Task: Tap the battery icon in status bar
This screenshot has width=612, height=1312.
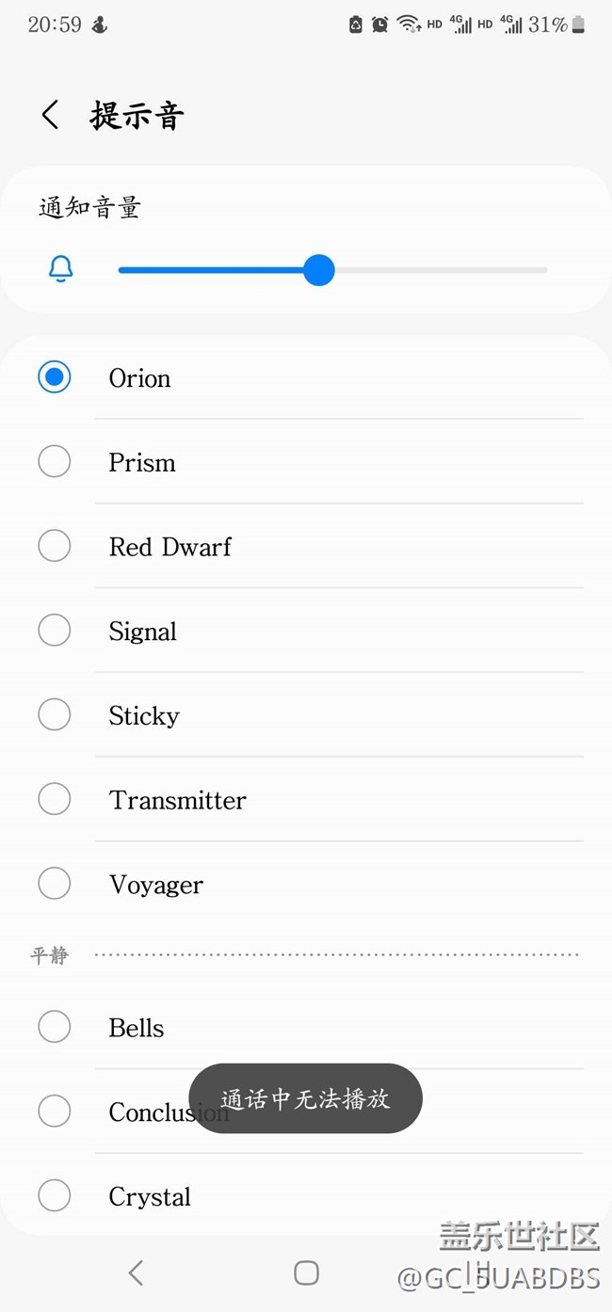Action: (x=578, y=25)
